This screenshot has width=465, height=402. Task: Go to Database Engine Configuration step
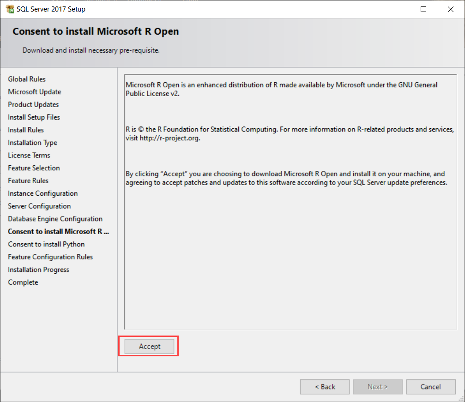(55, 219)
